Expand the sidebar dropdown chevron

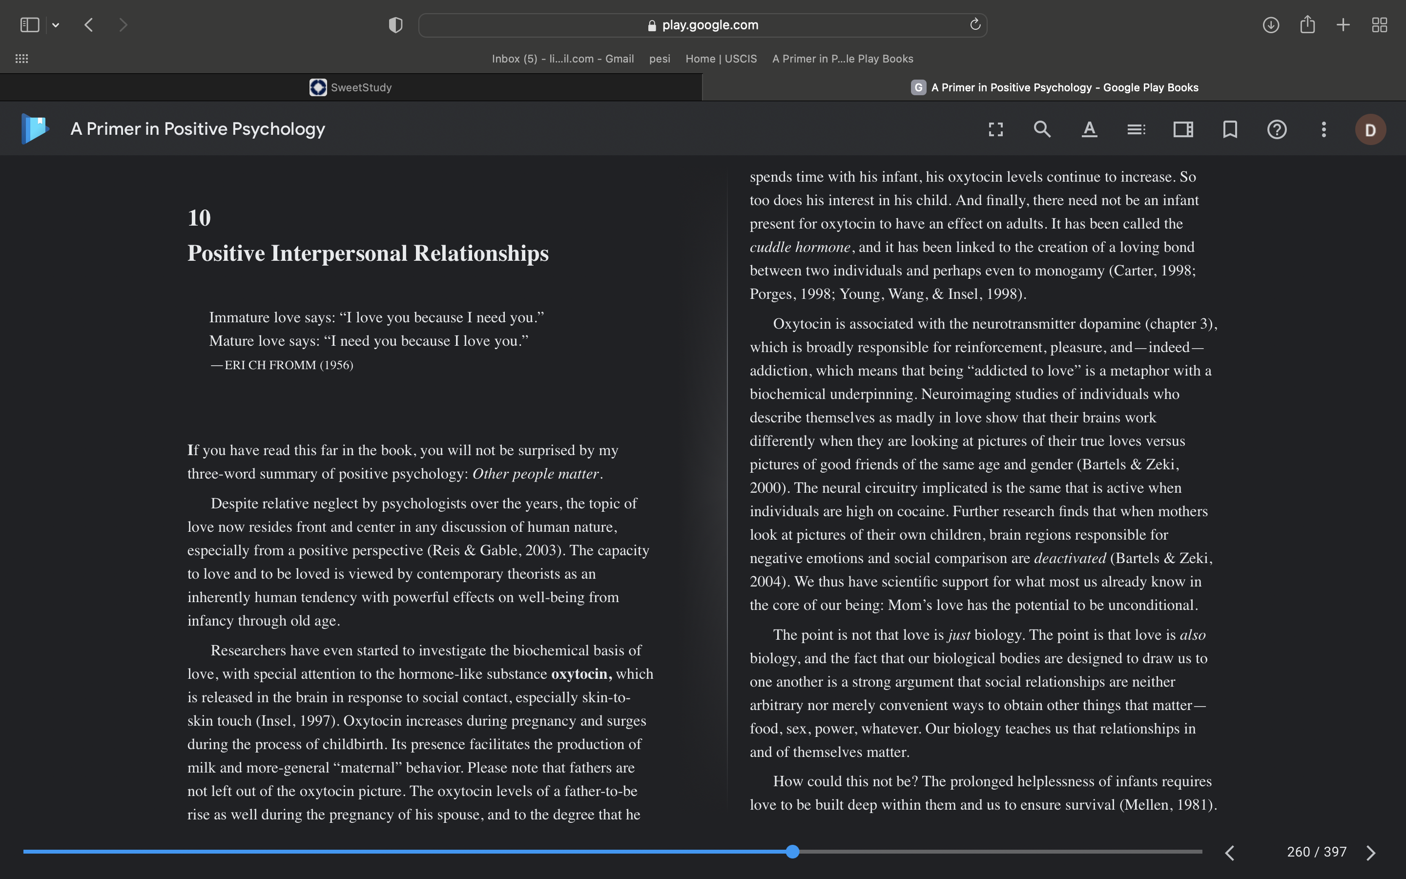click(x=56, y=25)
